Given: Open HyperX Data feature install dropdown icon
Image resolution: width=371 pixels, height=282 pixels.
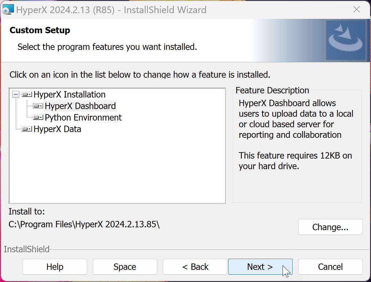Looking at the screenshot, I should tap(27, 129).
